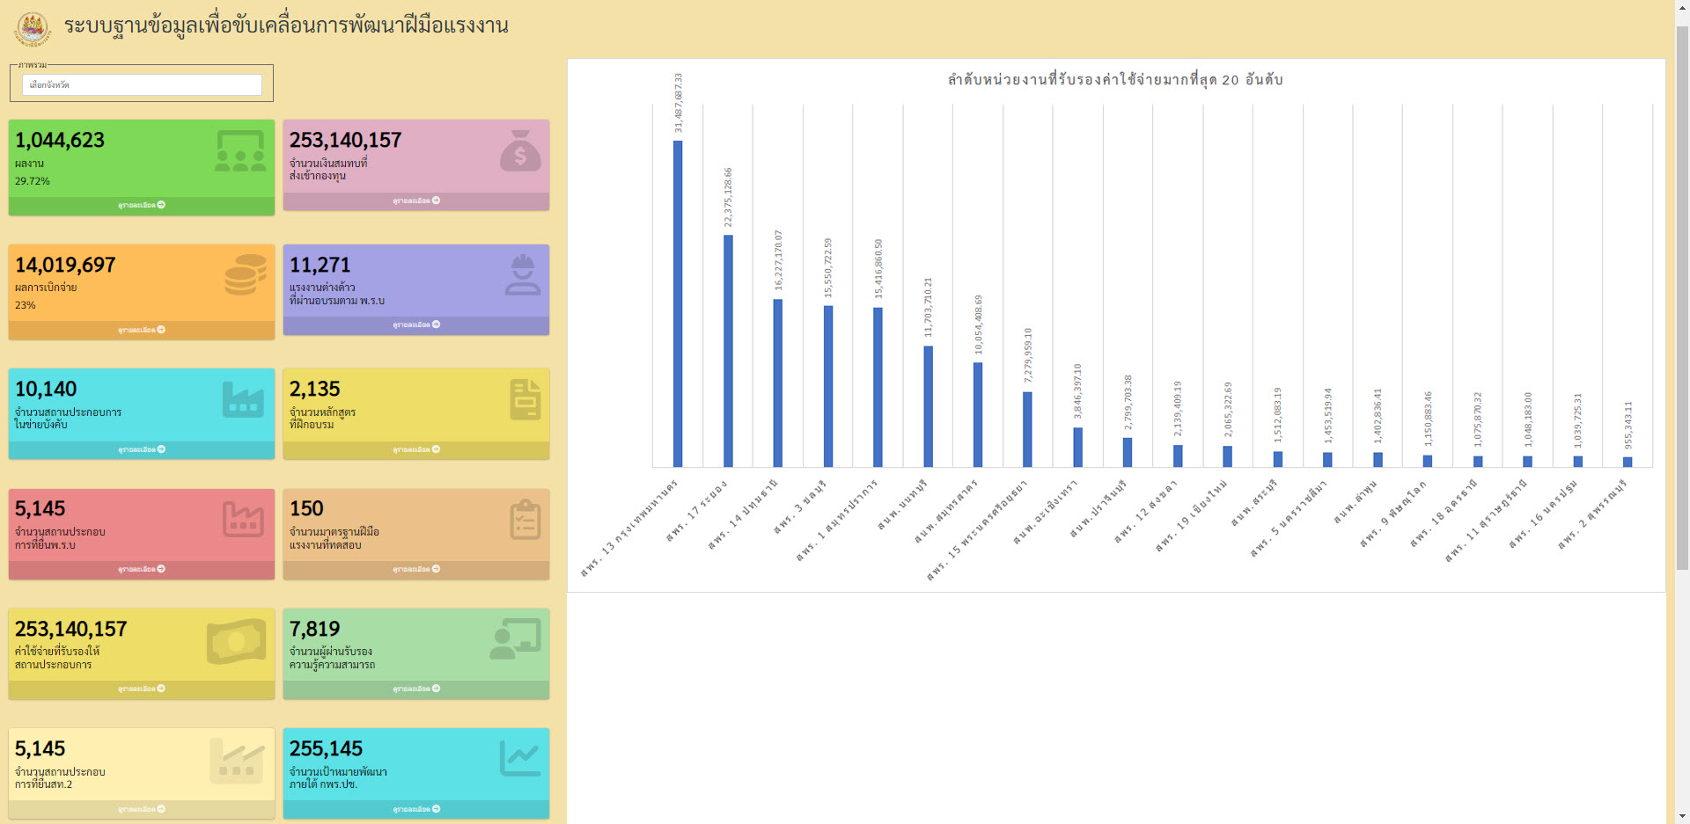
Task: Click the clipboard checklist icon on 150 card
Action: tap(525, 519)
